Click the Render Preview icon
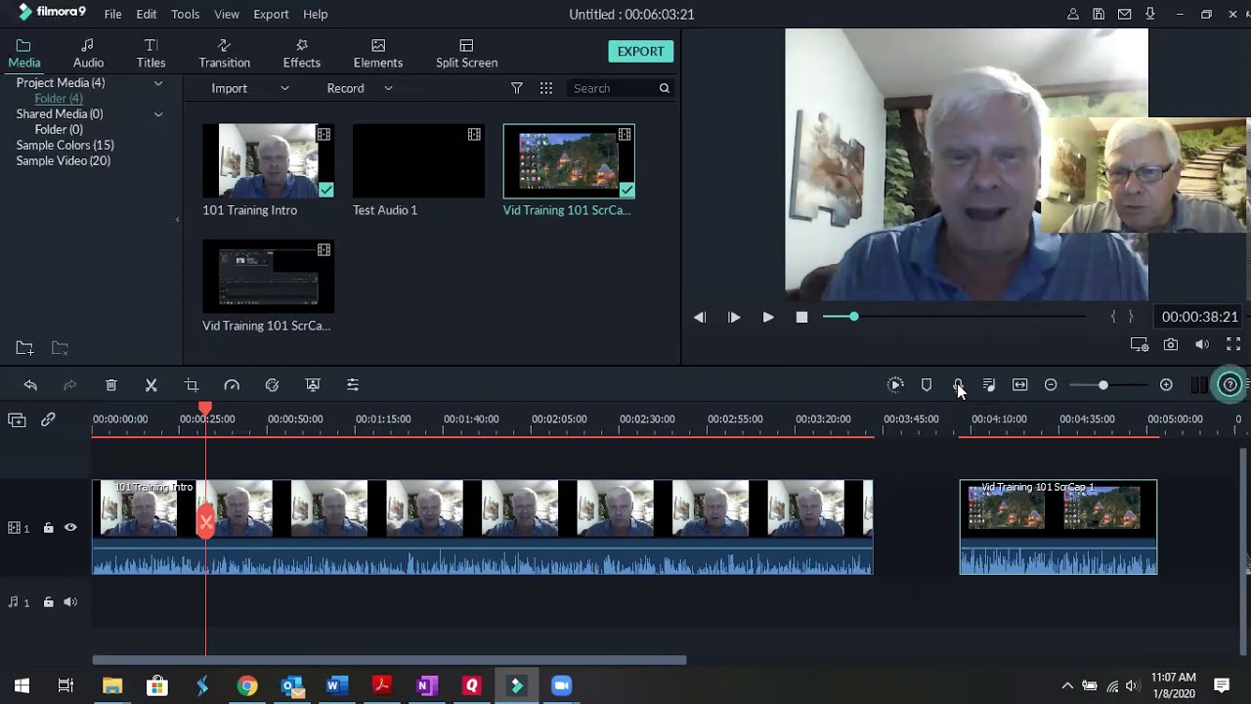 [x=895, y=385]
